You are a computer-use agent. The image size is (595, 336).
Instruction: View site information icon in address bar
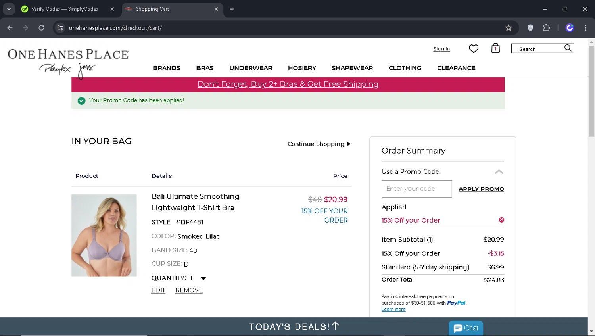pos(60,28)
